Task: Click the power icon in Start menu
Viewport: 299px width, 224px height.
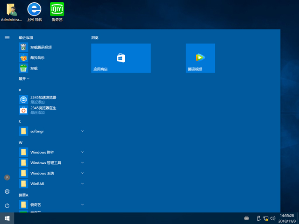Action: pyautogui.click(x=7, y=205)
